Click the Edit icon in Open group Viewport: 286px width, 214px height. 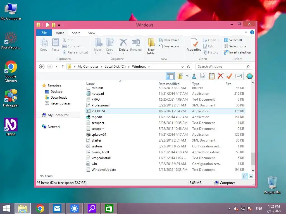(x=208, y=46)
